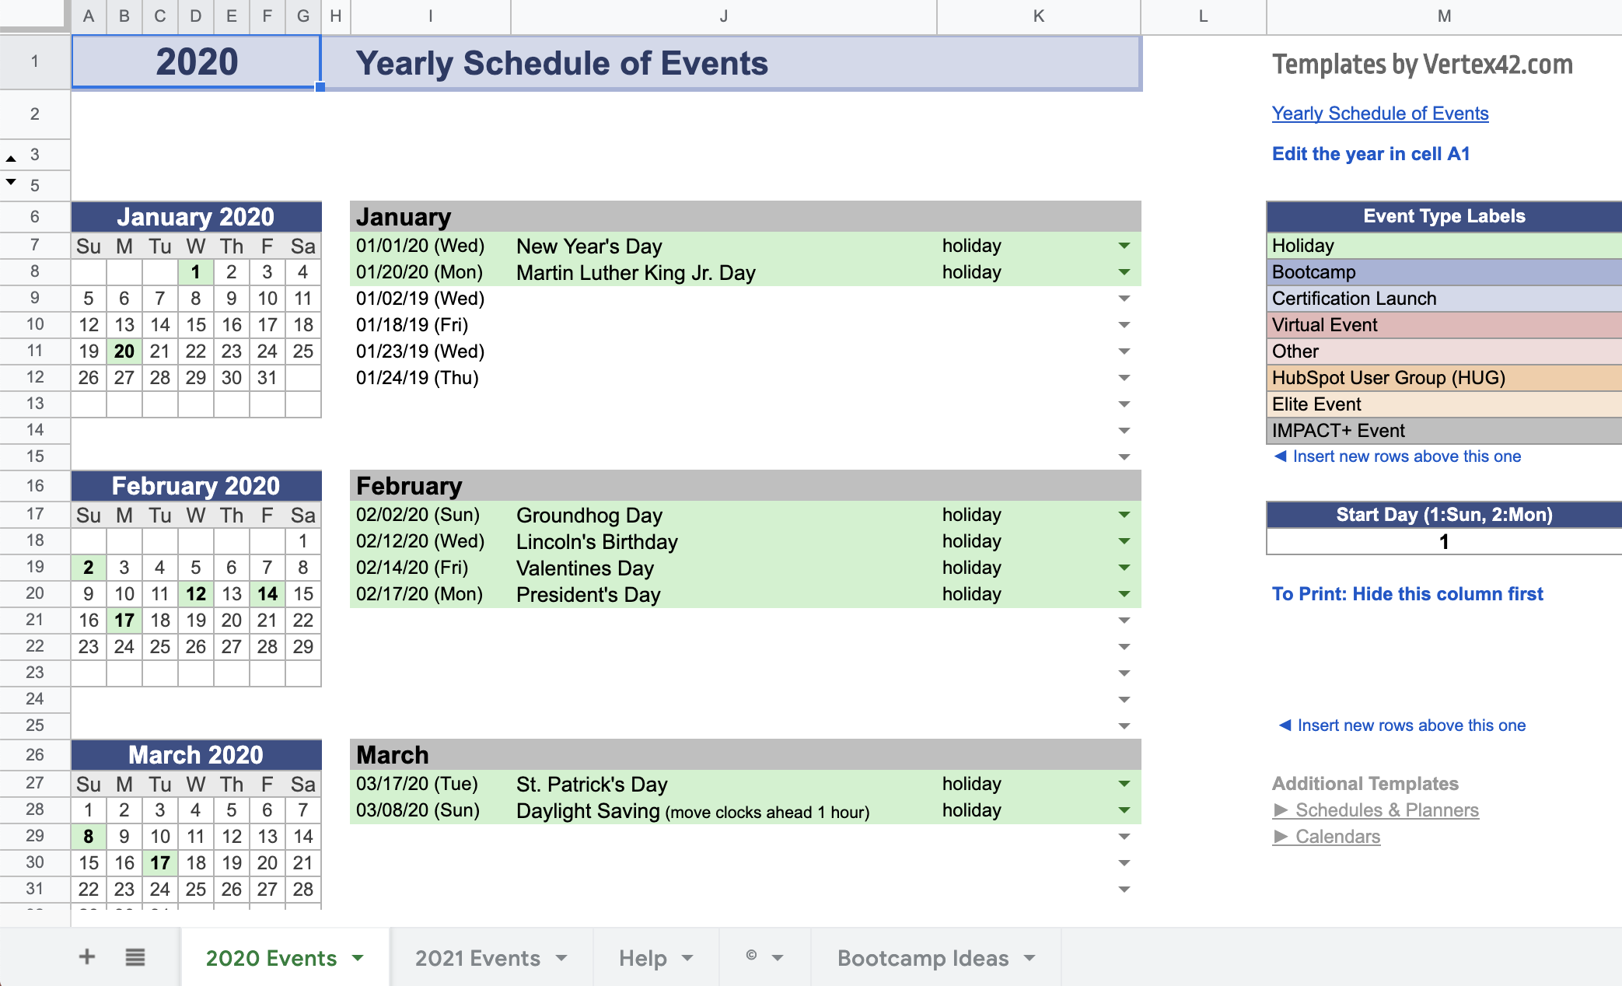Image resolution: width=1622 pixels, height=986 pixels.
Task: Expand hidden rows using down arrow at row 5
Action: (x=11, y=182)
